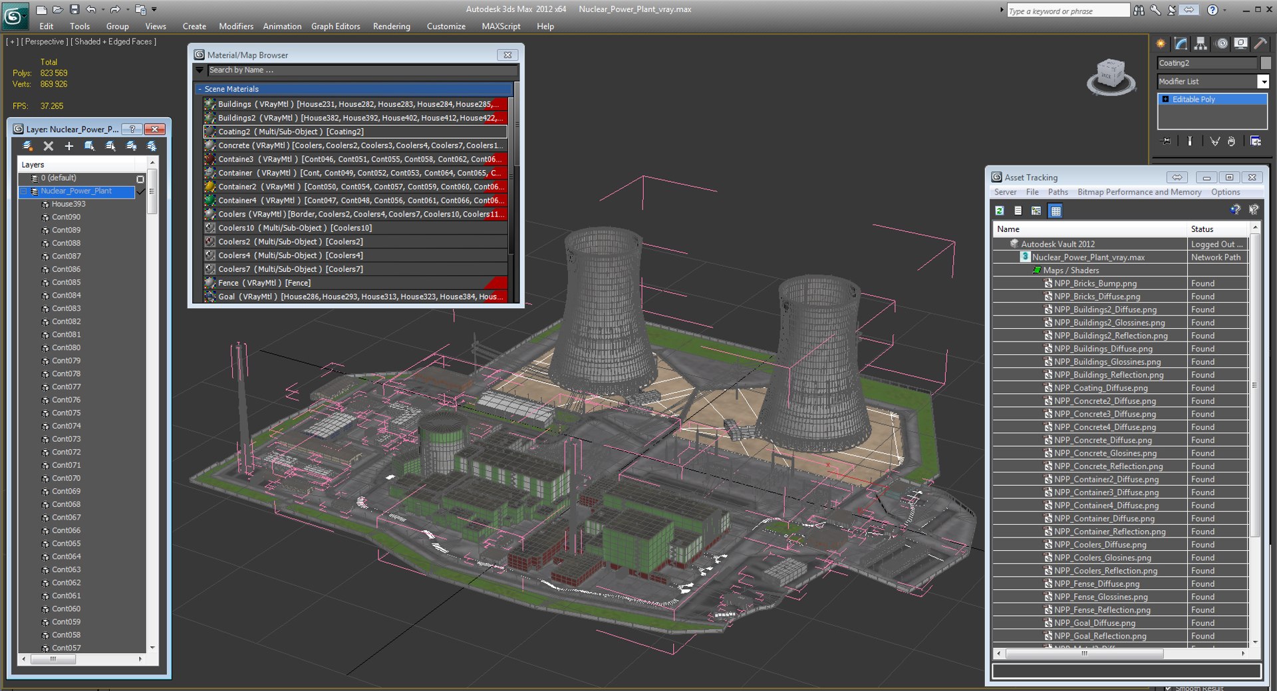1277x691 pixels.
Task: Open the 3ds Max application menu logo
Action: tap(15, 15)
